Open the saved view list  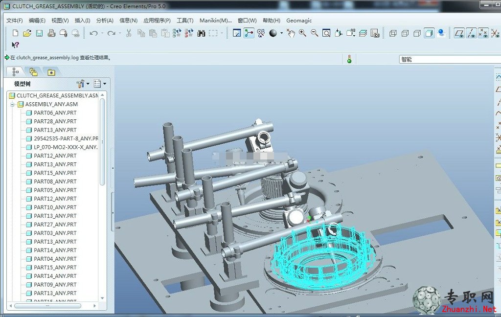point(350,33)
